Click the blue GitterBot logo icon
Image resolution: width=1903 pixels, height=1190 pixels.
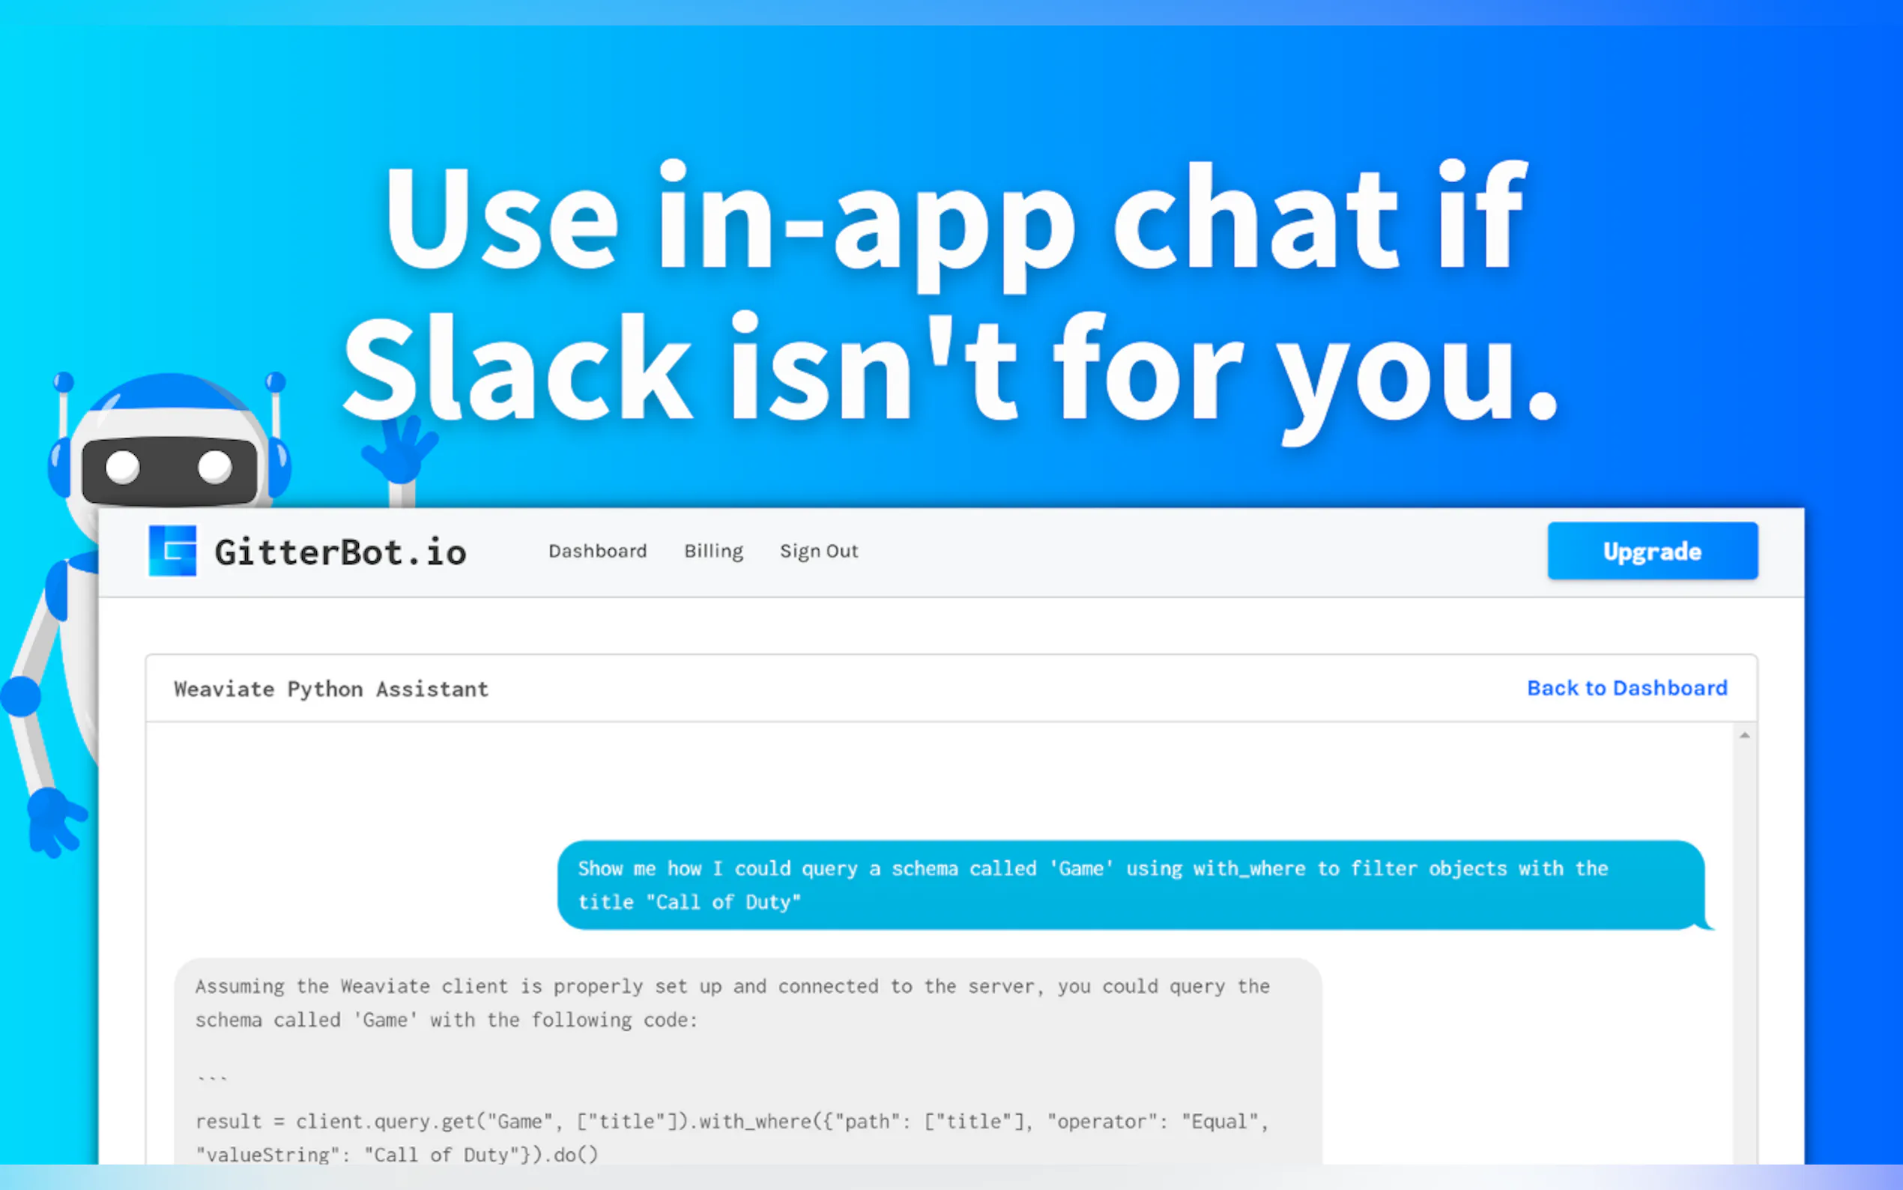click(172, 551)
